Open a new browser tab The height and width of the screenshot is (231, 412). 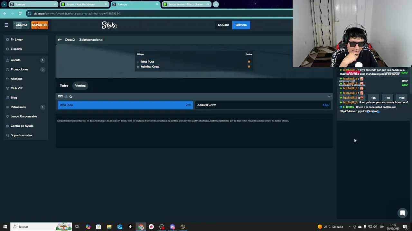(216, 4)
